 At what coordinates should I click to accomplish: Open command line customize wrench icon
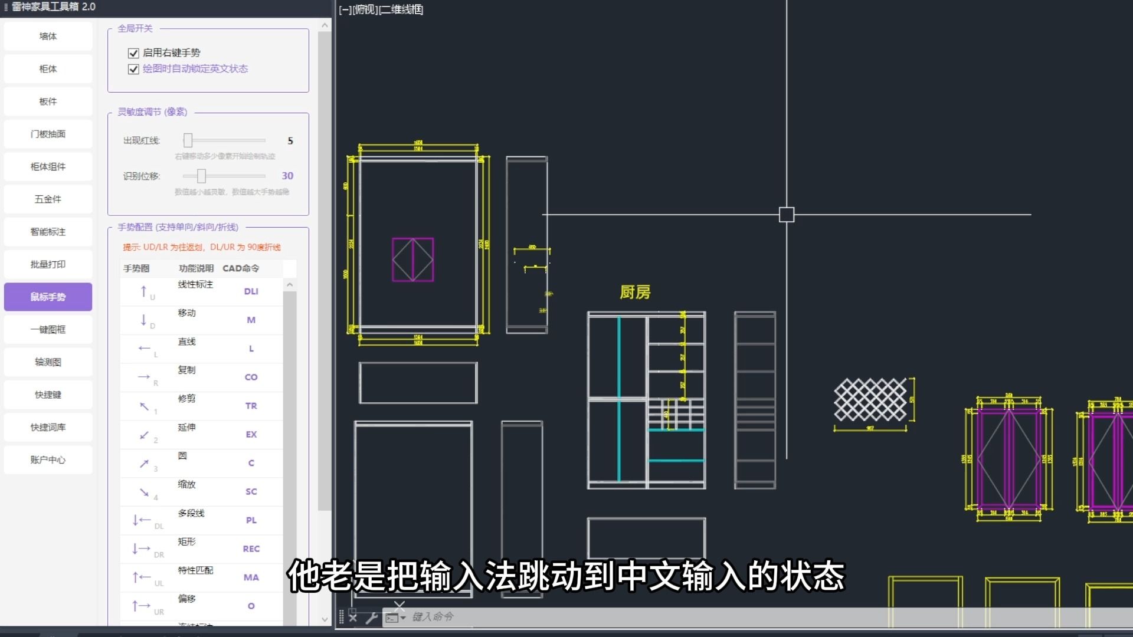point(371,618)
